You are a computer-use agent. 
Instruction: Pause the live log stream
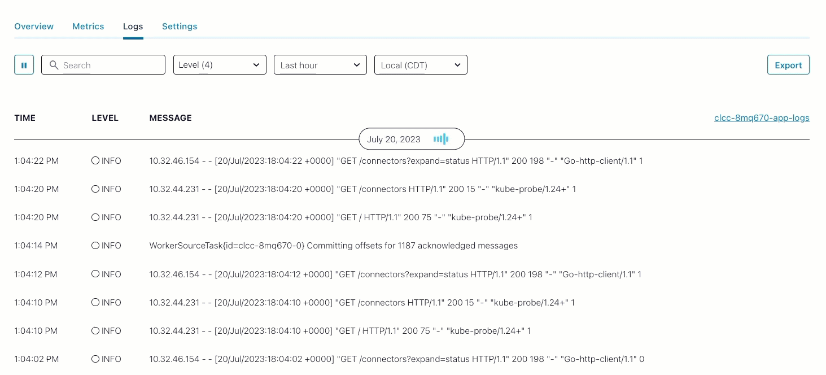pyautogui.click(x=24, y=64)
